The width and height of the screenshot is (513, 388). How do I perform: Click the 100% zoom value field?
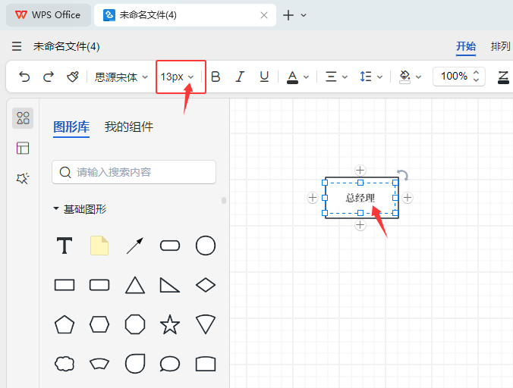point(454,77)
